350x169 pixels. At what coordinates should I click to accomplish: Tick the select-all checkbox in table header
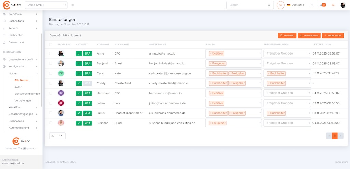[51, 45]
